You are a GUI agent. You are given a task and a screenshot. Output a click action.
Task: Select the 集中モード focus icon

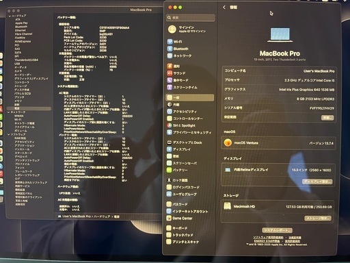pyautogui.click(x=170, y=80)
